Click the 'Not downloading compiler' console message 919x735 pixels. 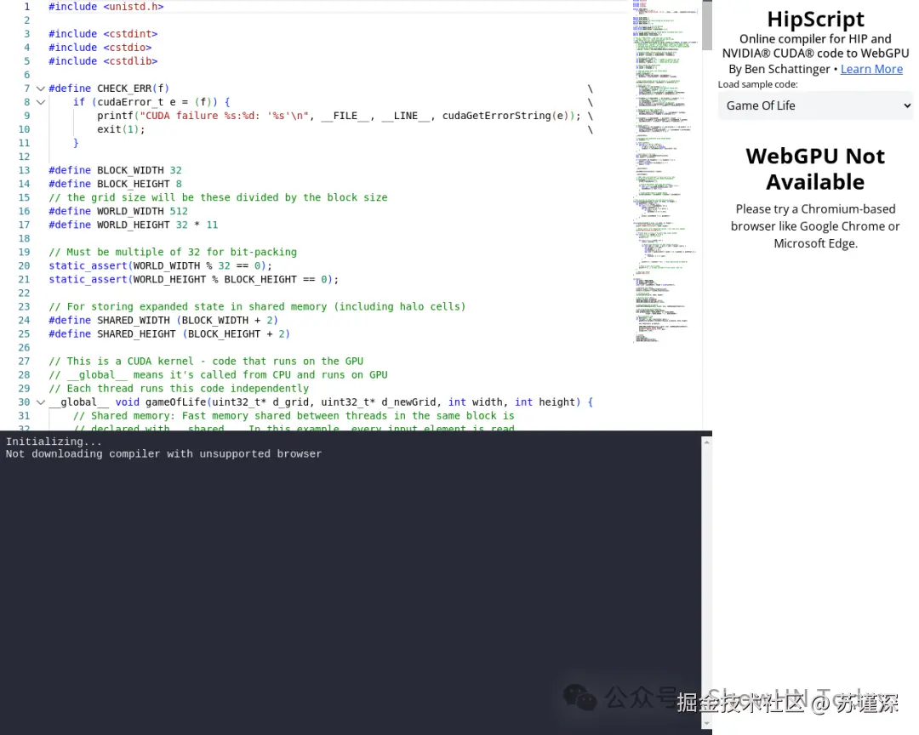163,454
